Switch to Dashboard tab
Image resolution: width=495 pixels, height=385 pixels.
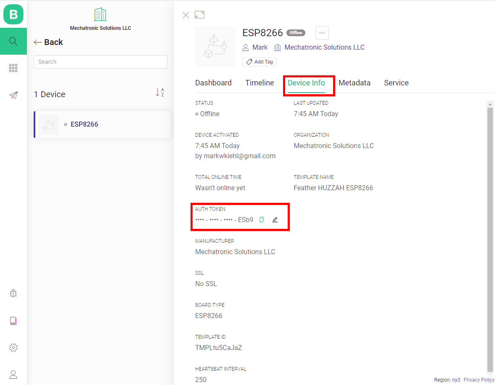(213, 83)
